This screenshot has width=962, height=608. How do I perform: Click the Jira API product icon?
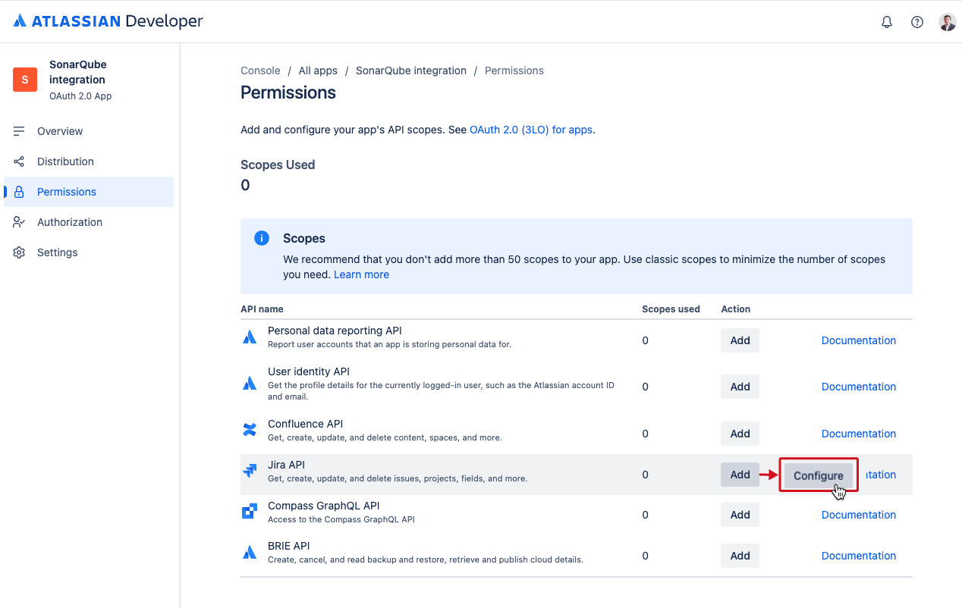250,470
